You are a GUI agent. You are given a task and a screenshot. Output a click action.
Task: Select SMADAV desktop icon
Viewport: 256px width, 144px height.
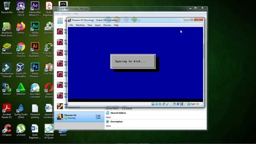(x=21, y=89)
